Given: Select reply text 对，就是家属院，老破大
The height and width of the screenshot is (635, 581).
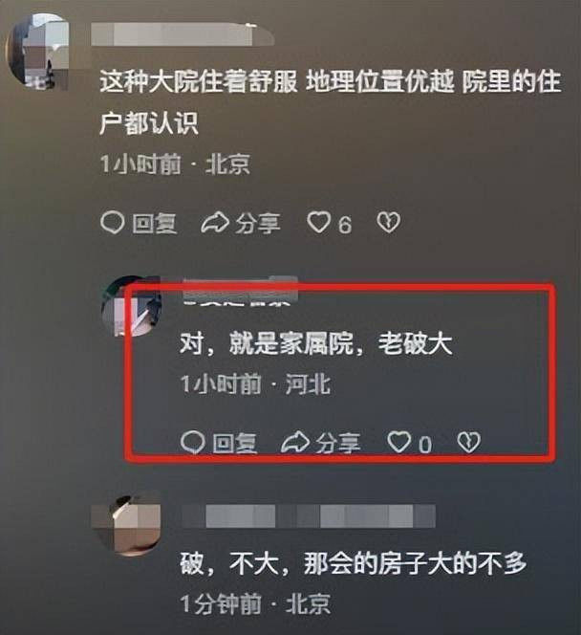Looking at the screenshot, I should pyautogui.click(x=316, y=344).
